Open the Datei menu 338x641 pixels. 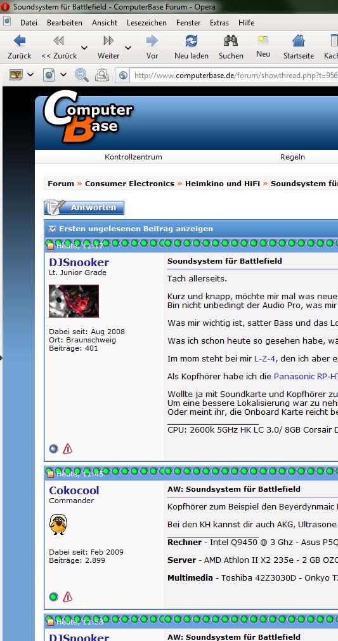29,23
